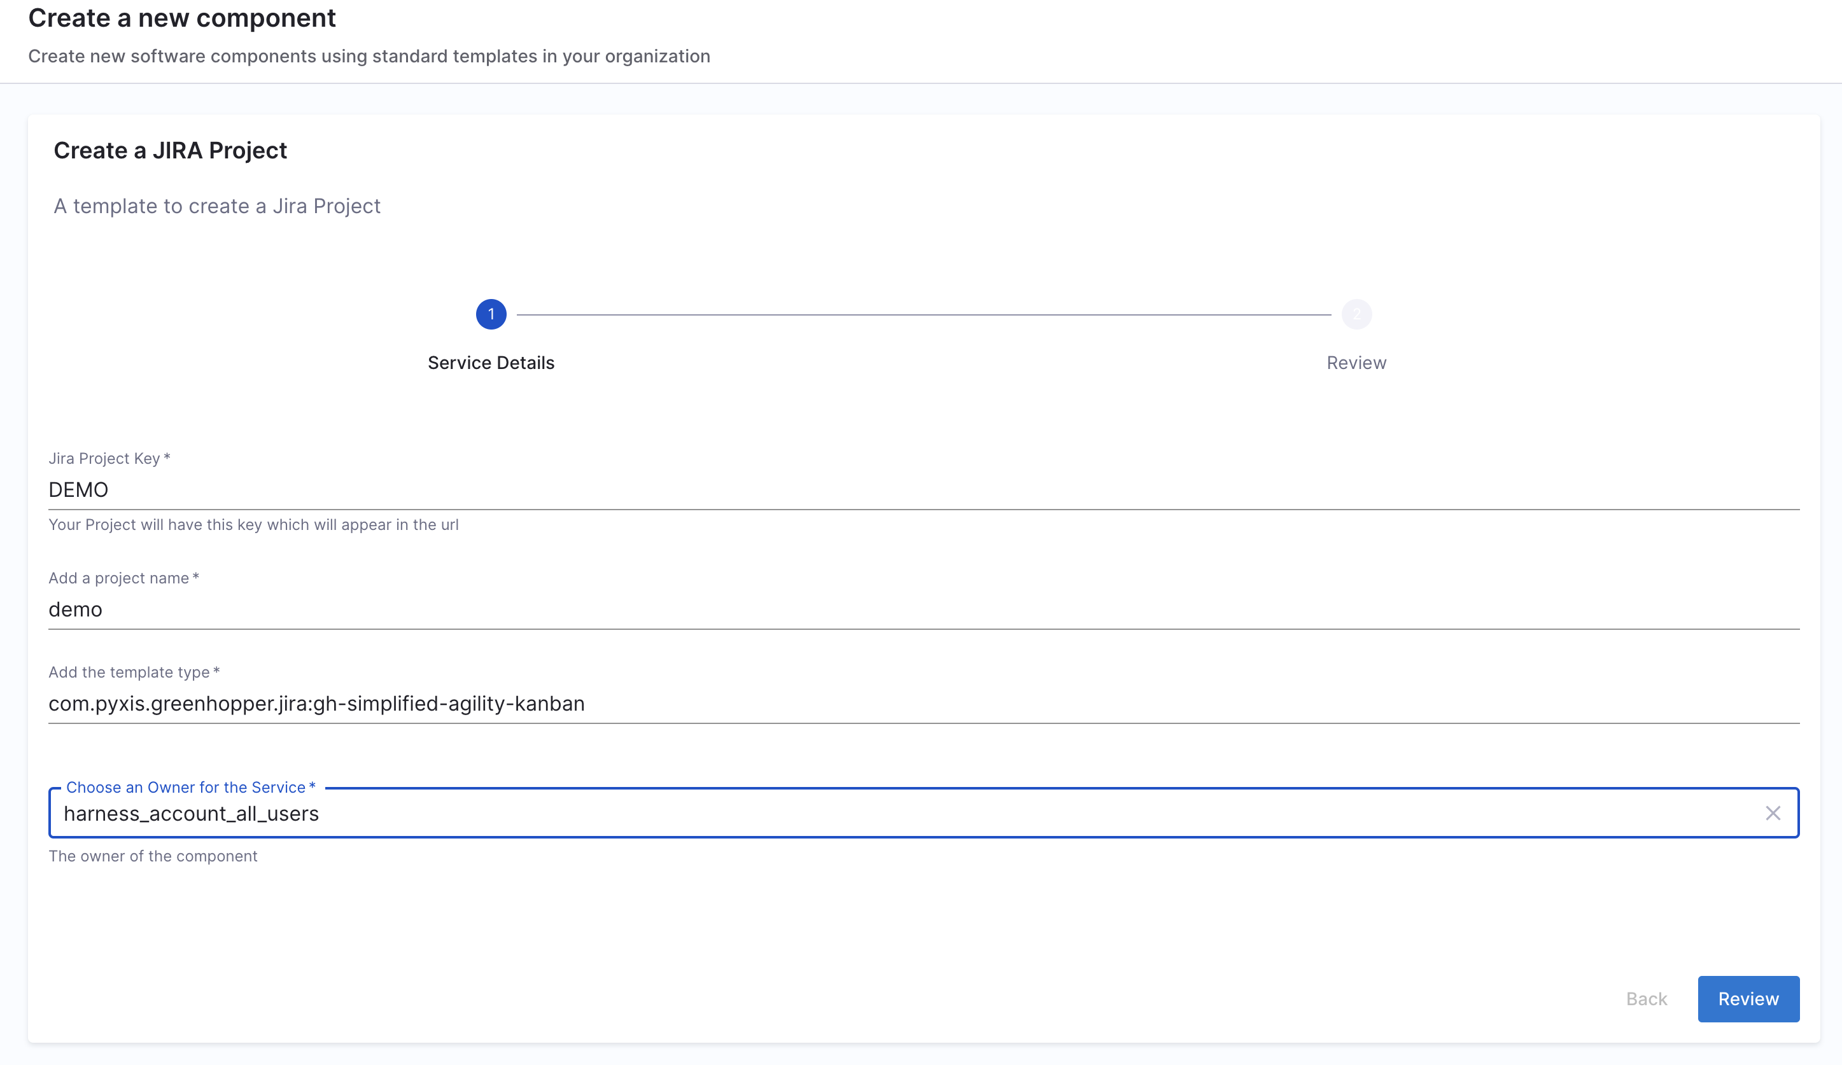Click the Back button
Viewport: 1842px width, 1065px height.
coord(1646,999)
